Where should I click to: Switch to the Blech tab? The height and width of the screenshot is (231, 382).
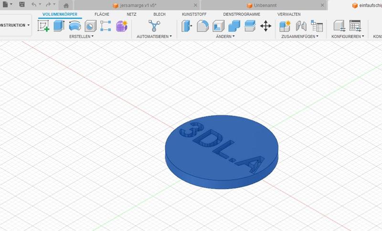point(159,14)
